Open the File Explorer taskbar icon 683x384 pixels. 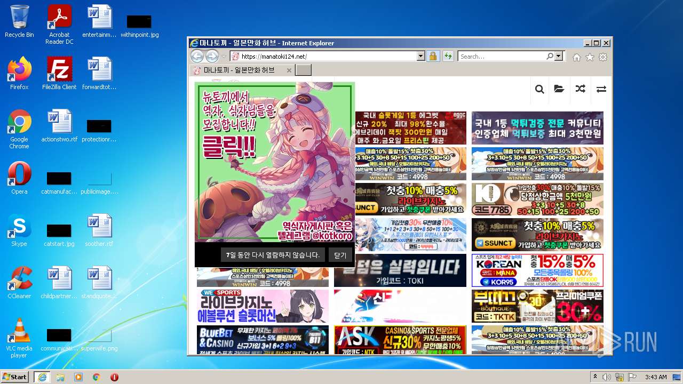(x=60, y=377)
